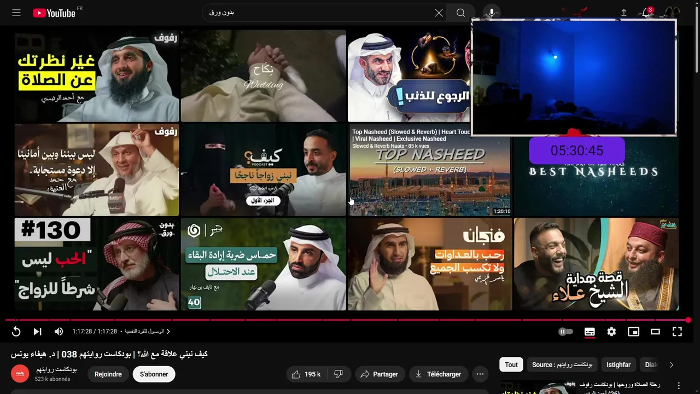Image resolution: width=700 pixels, height=394 pixels.
Task: Open options for first suggested video
Action: point(679,385)
